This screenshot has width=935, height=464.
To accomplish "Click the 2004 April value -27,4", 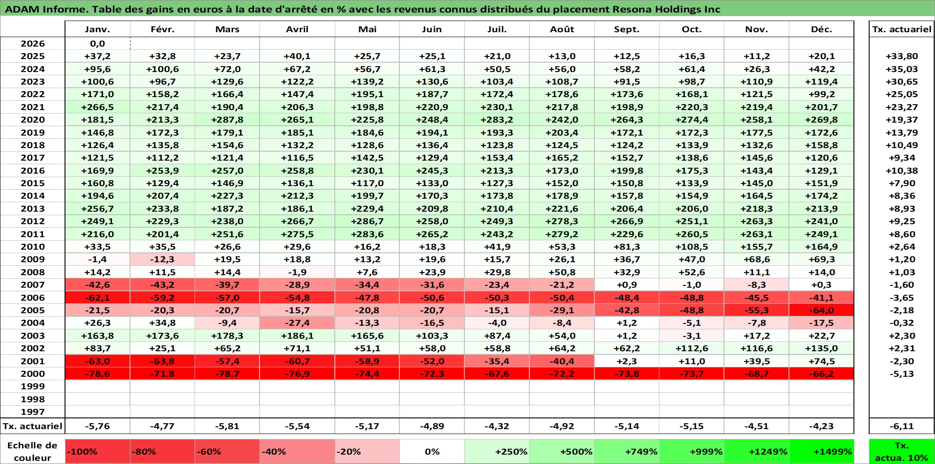I will 297,323.
